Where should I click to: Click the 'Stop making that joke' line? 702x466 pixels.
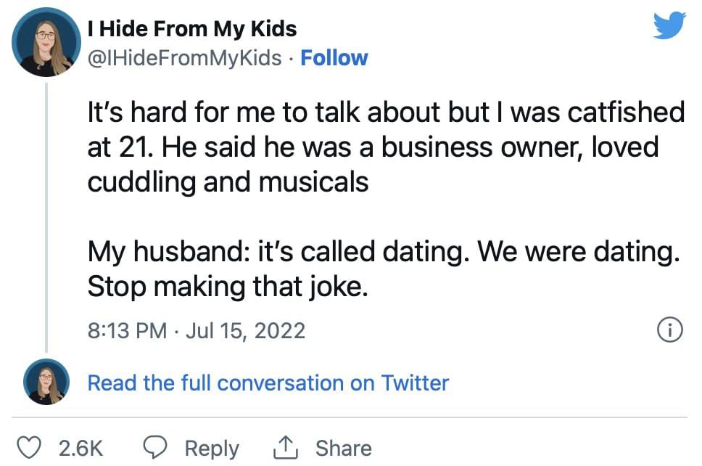(228, 286)
